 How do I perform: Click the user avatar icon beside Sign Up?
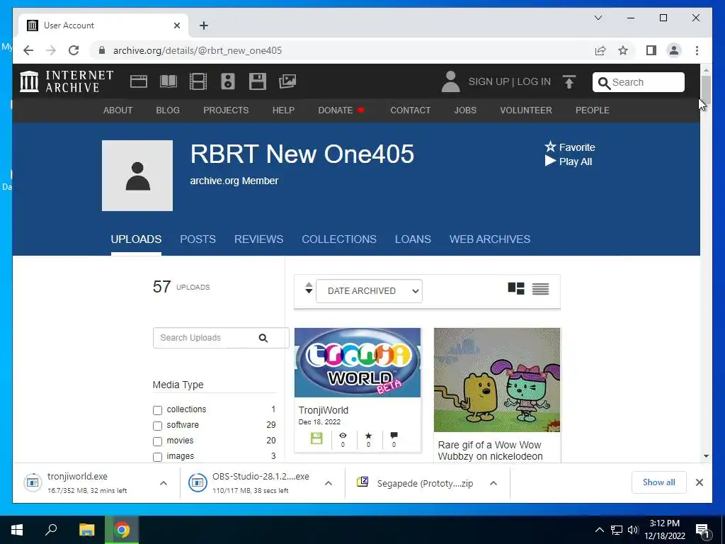(x=450, y=81)
